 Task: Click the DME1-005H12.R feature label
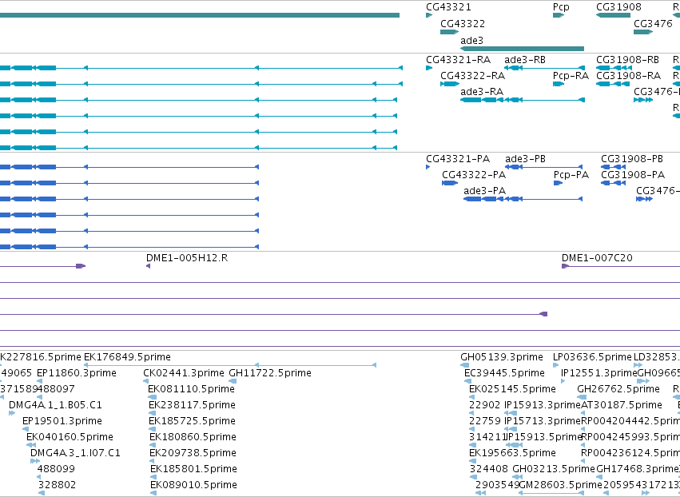click(x=187, y=258)
